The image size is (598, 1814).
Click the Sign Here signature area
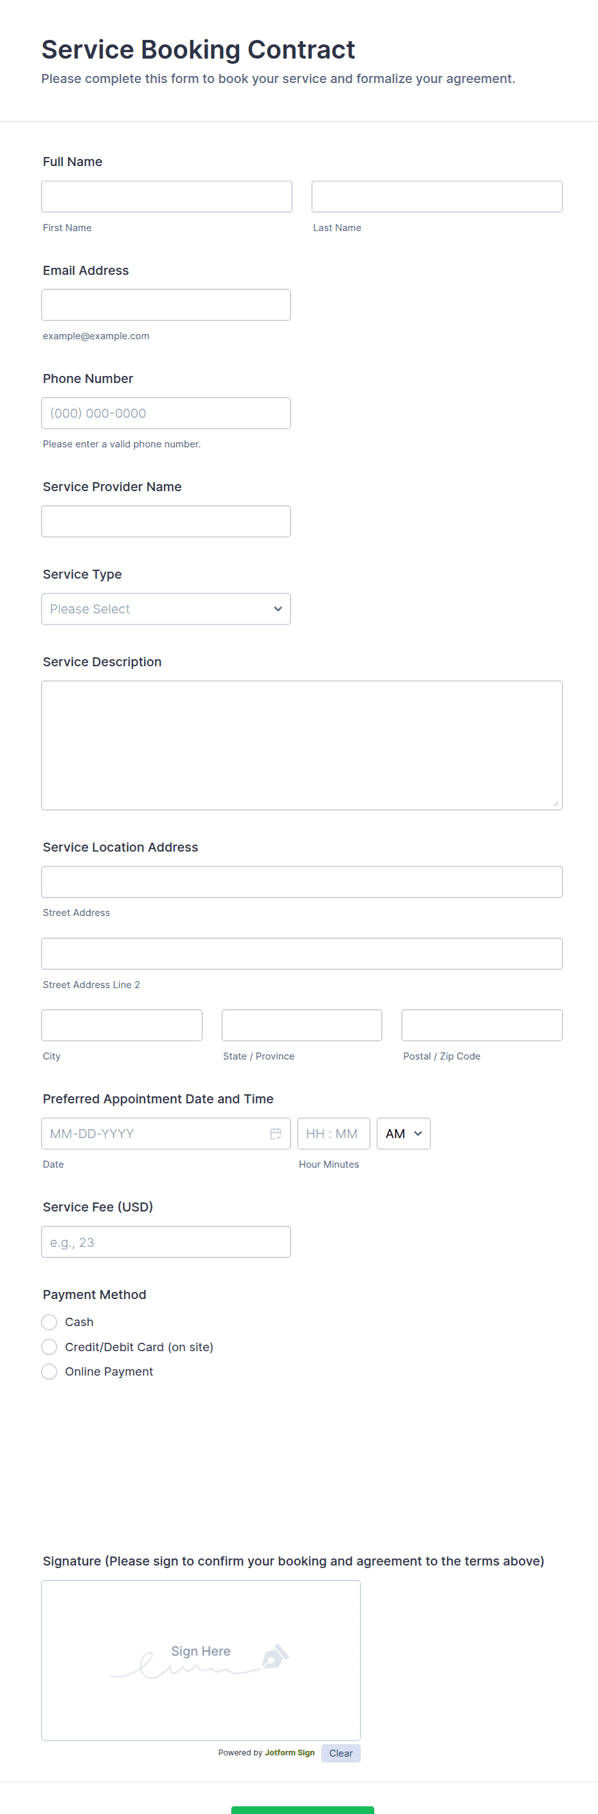(x=201, y=1661)
